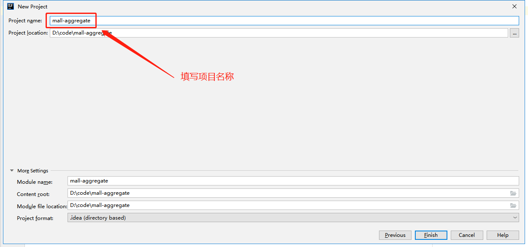Click the More Settings section header text

coord(33,171)
